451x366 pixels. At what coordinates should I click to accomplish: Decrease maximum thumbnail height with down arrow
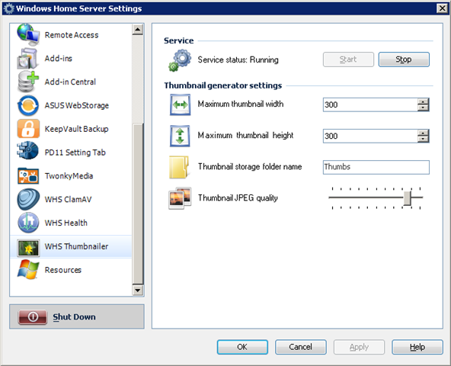coord(423,140)
